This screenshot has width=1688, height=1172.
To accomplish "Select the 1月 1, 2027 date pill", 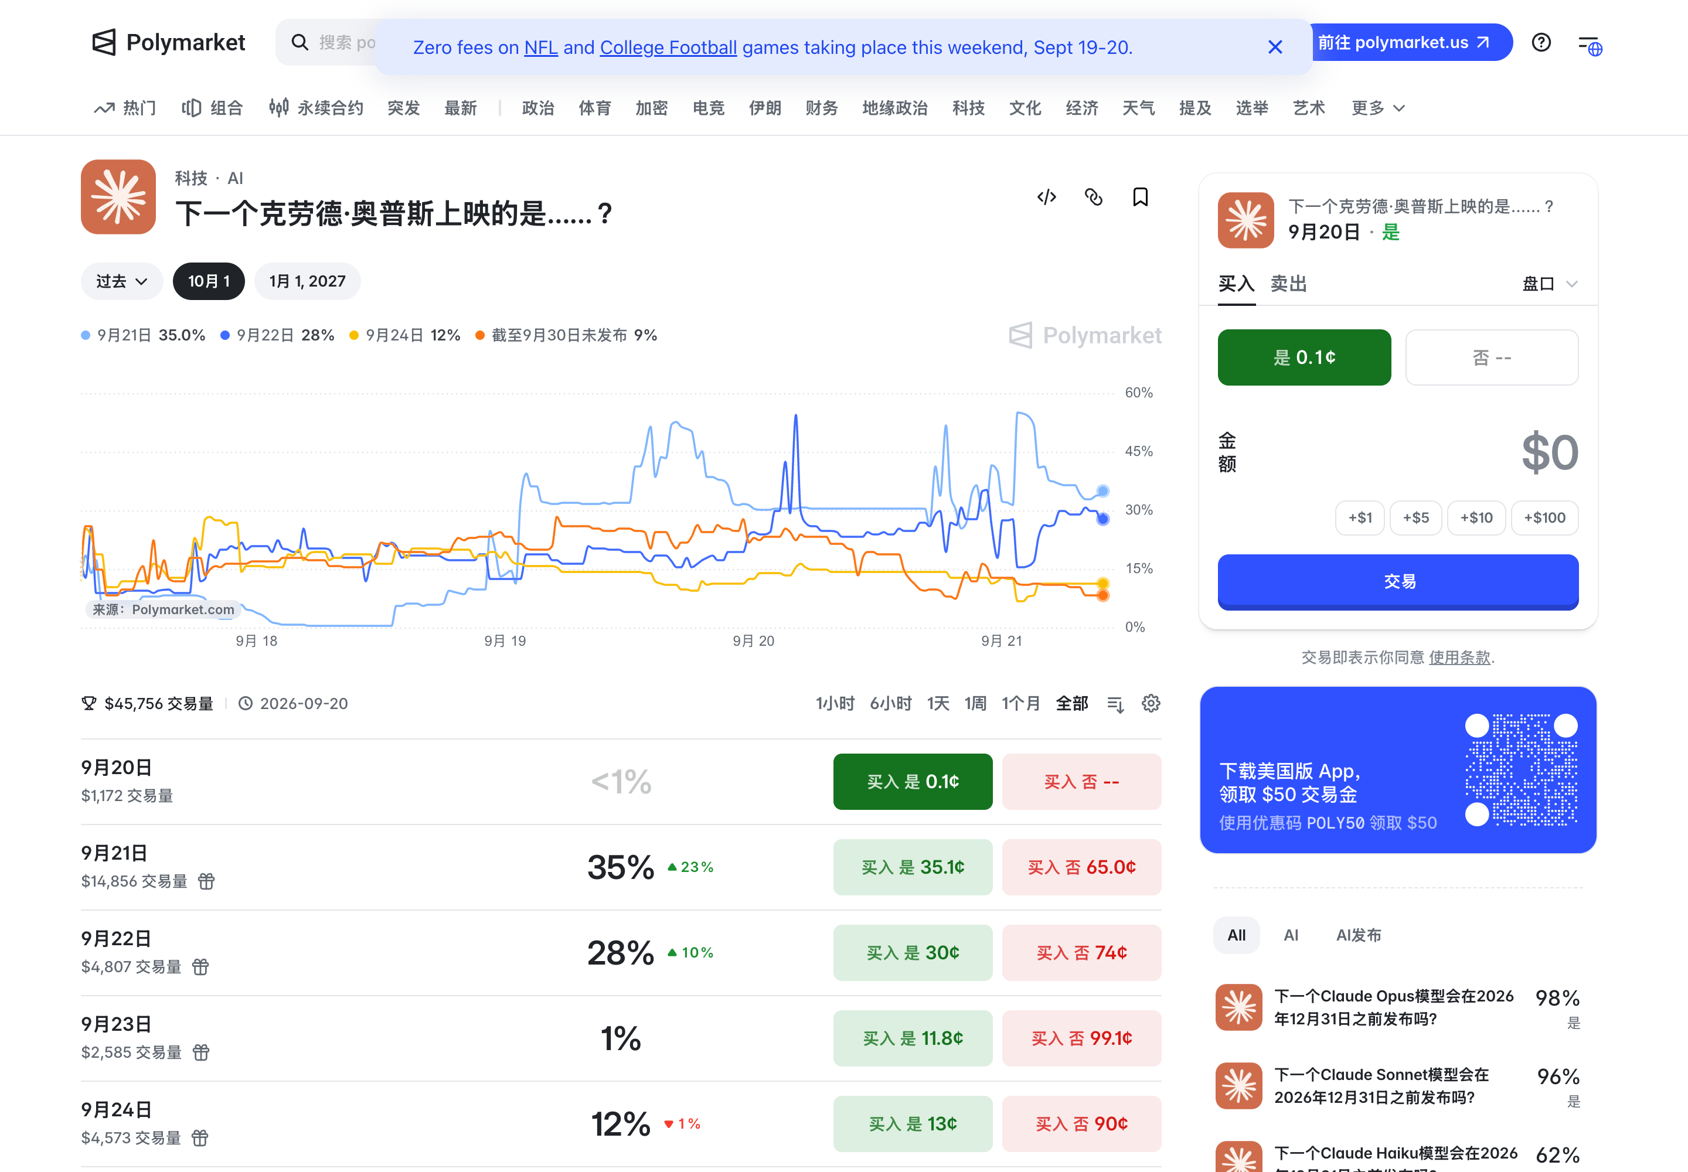I will pyautogui.click(x=307, y=281).
